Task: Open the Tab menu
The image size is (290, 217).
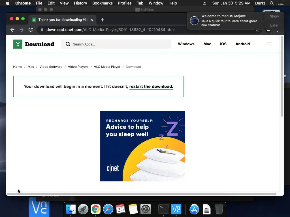Action: [140, 3]
